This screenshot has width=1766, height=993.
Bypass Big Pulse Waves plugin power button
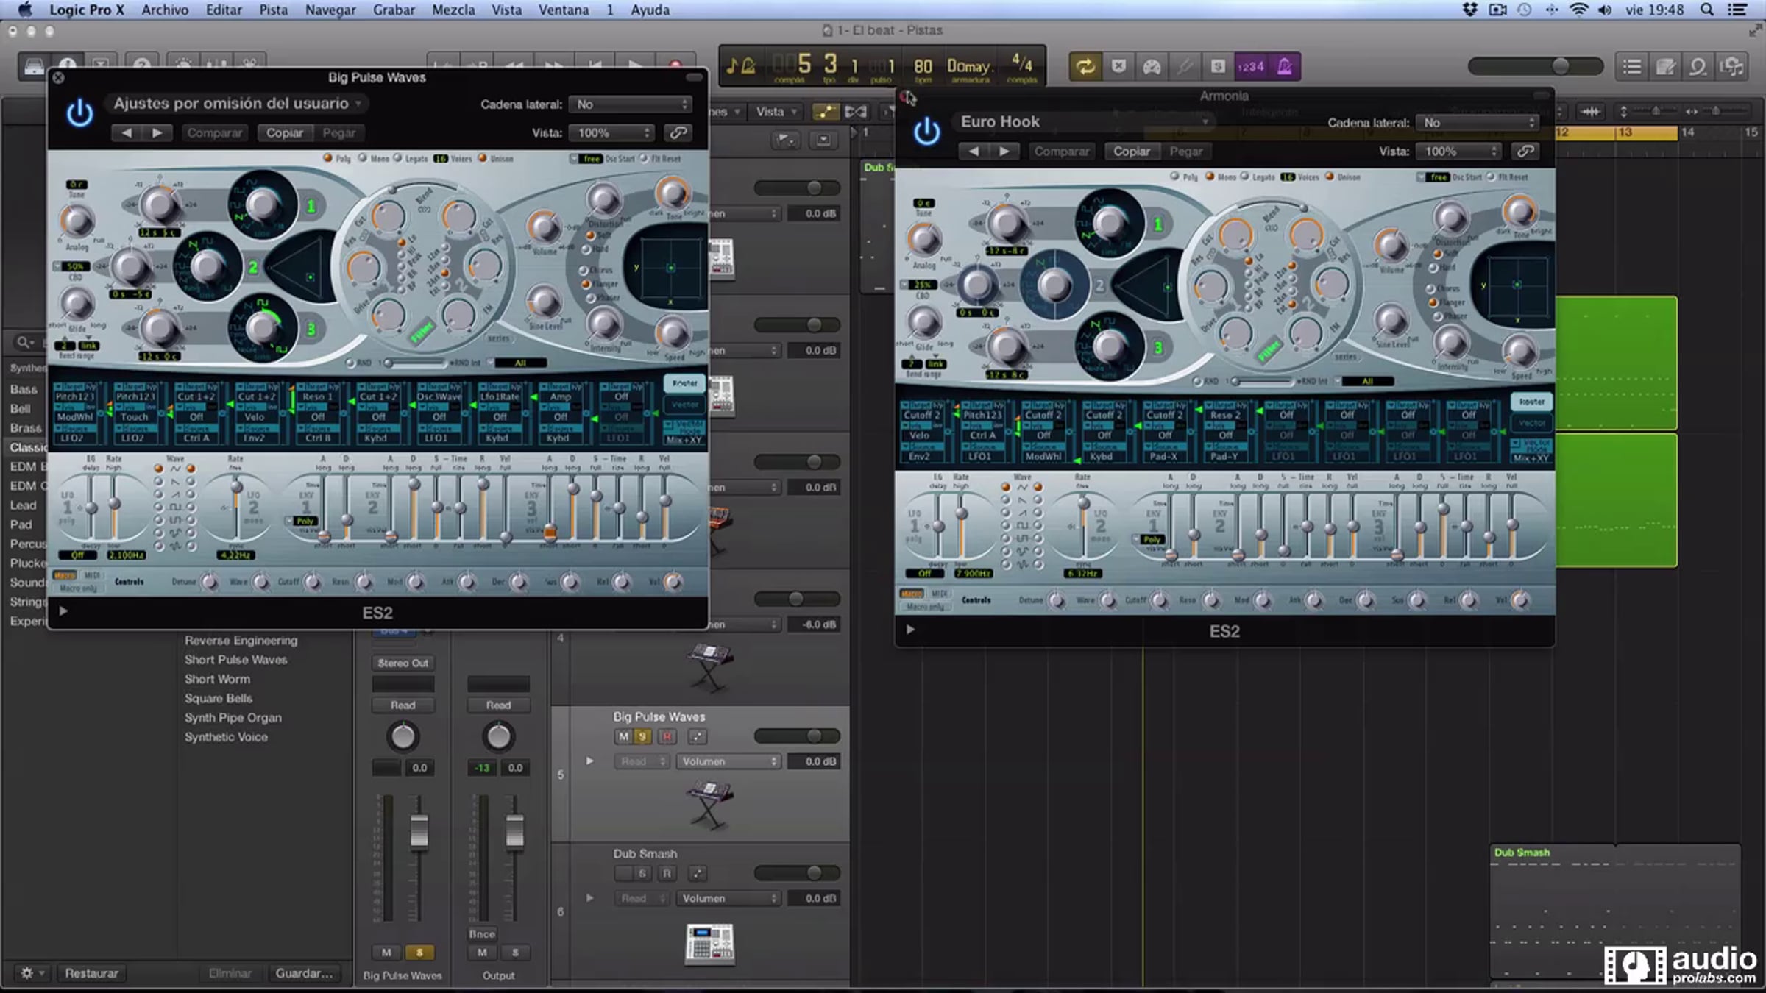pos(79,113)
